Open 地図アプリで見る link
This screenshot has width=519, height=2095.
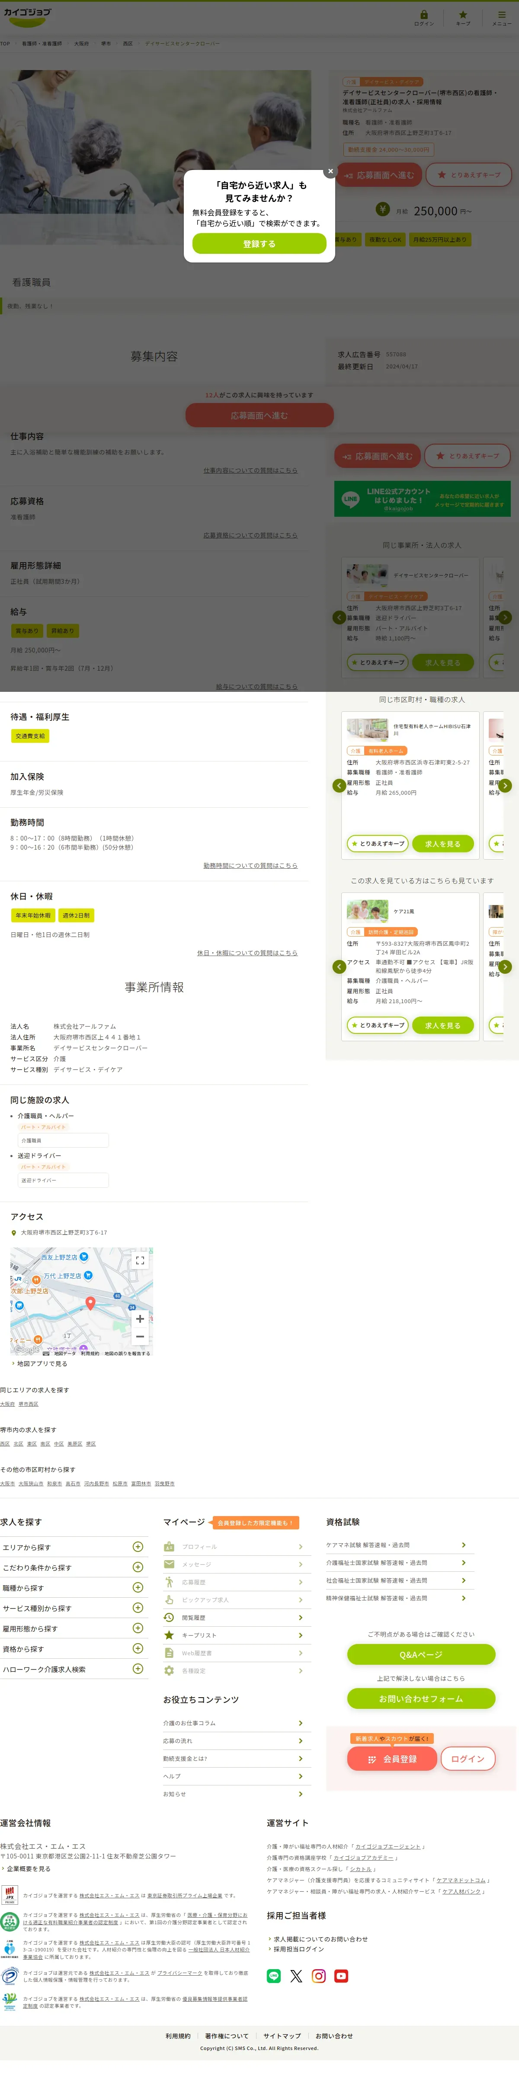coord(42,1364)
